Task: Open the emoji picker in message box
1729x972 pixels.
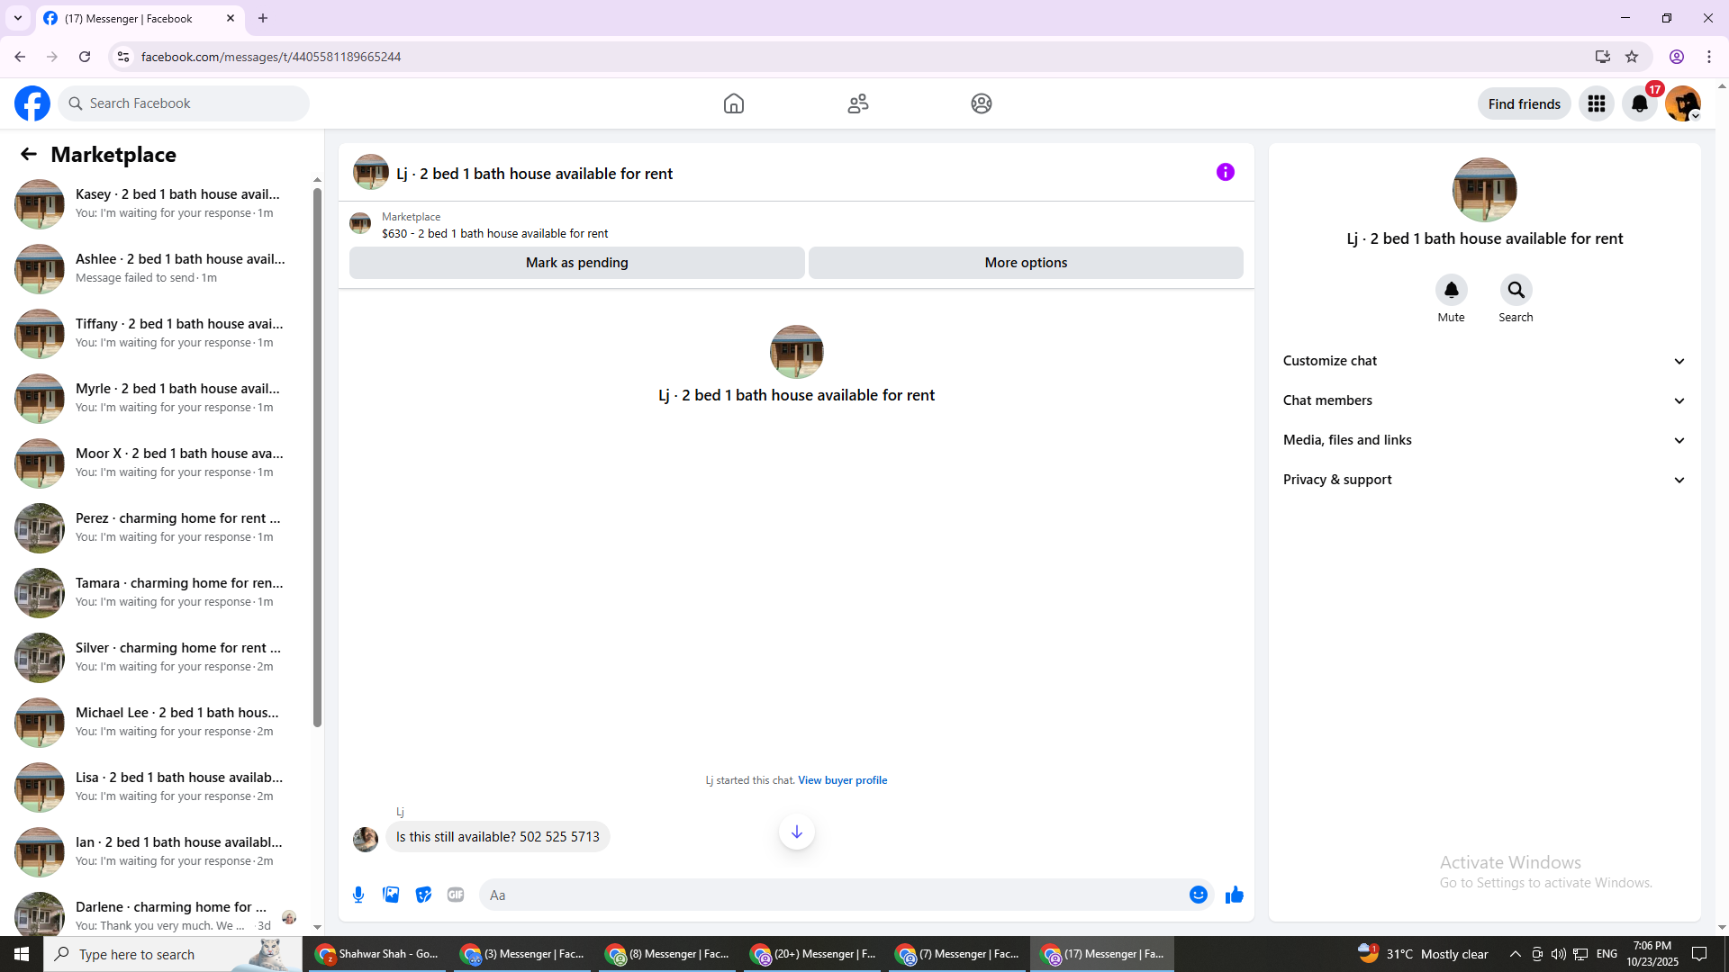Action: tap(1198, 895)
